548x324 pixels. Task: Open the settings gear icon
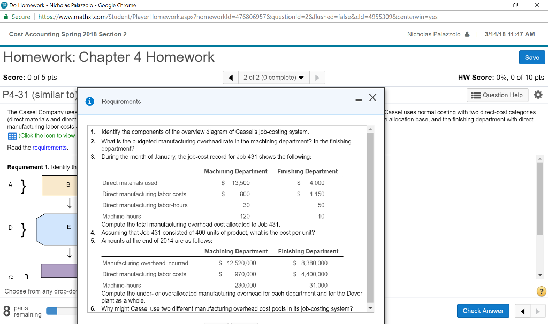[538, 95]
